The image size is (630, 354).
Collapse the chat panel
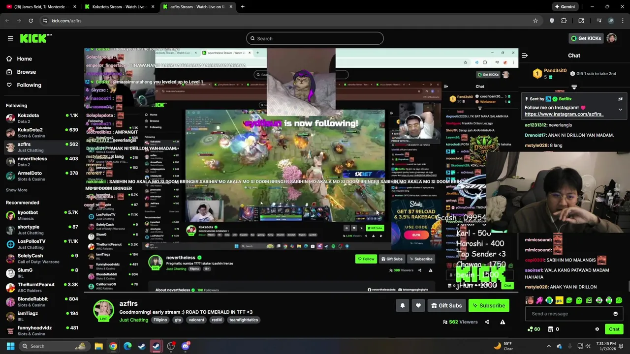(525, 56)
